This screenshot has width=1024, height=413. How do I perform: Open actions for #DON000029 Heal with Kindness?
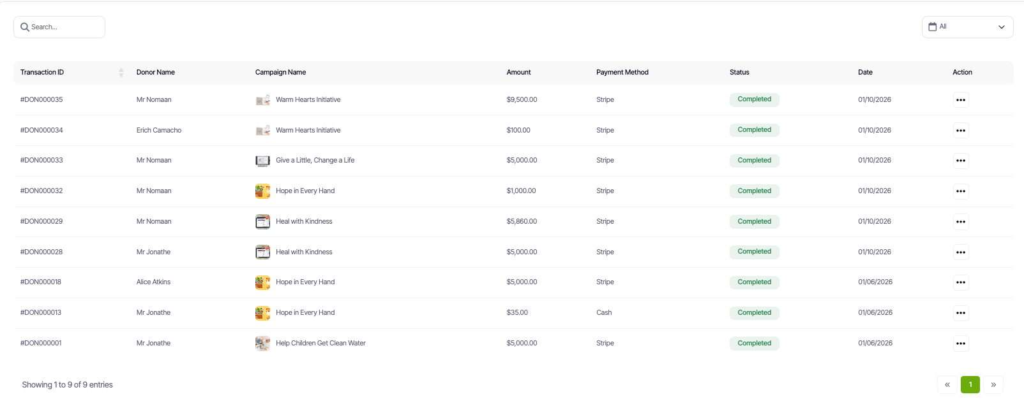960,222
